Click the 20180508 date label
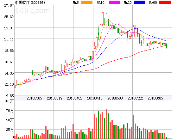This screenshot has height=139, width=190. coord(115,98)
